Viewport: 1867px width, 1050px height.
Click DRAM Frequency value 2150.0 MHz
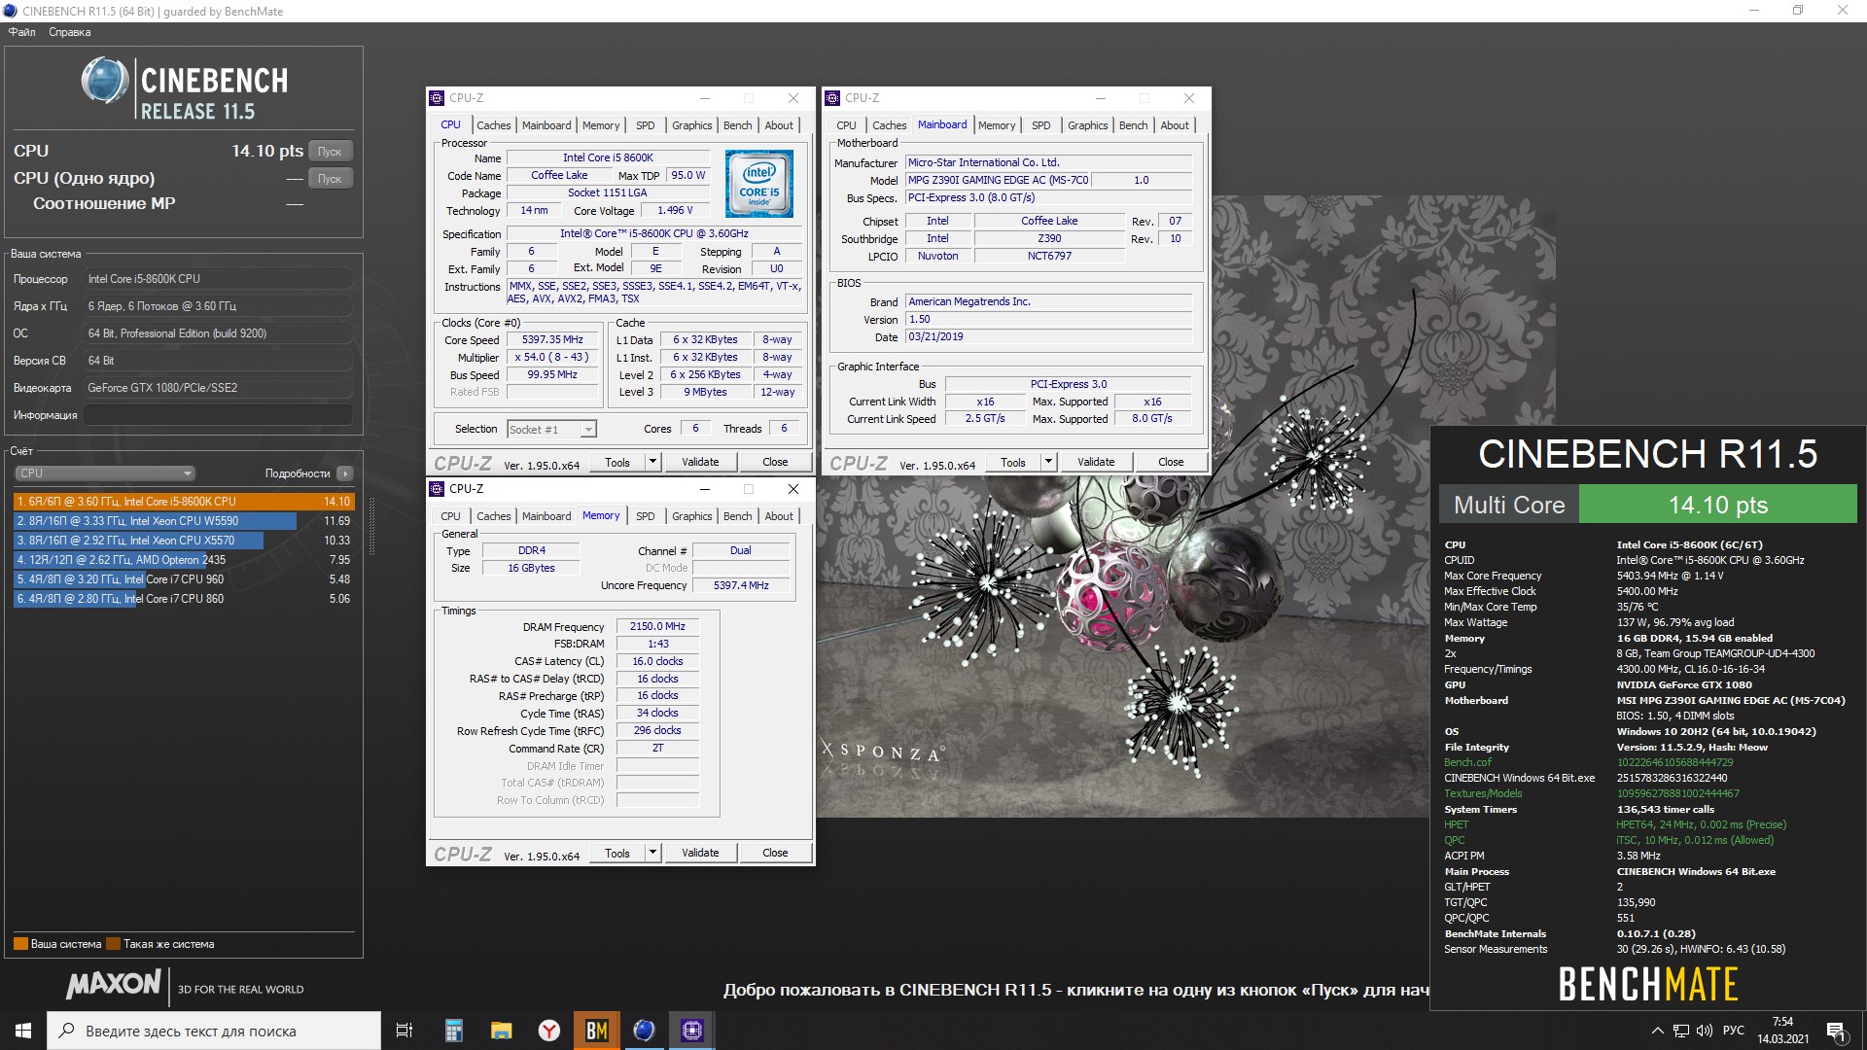657,627
